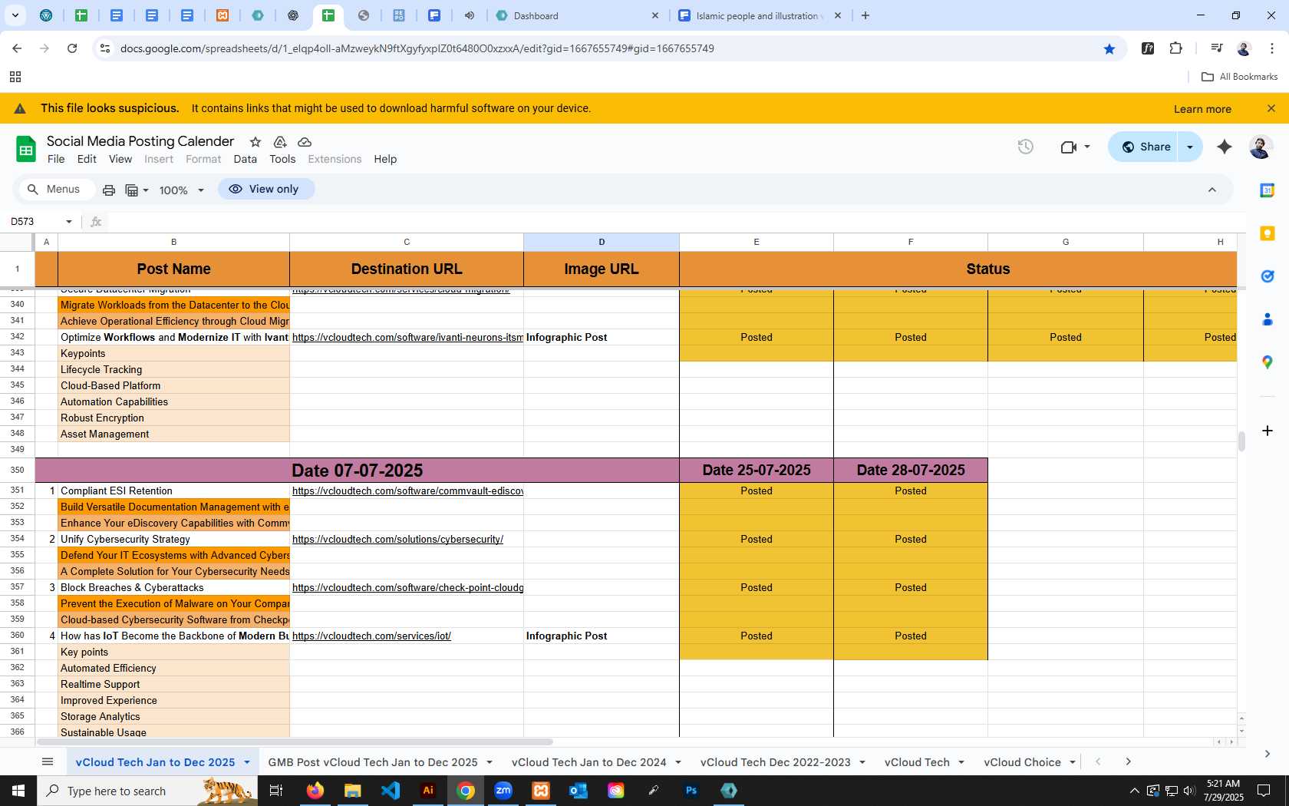Screen dimensions: 1289x806
Task: Star the Social Media Posting Calender document
Action: point(255,142)
